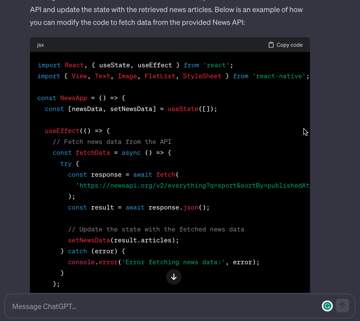Image resolution: width=360 pixels, height=321 pixels.
Task: Click the console.error call
Action: pos(93,262)
